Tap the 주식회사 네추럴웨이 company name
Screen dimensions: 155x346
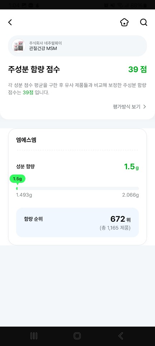pyautogui.click(x=46, y=43)
